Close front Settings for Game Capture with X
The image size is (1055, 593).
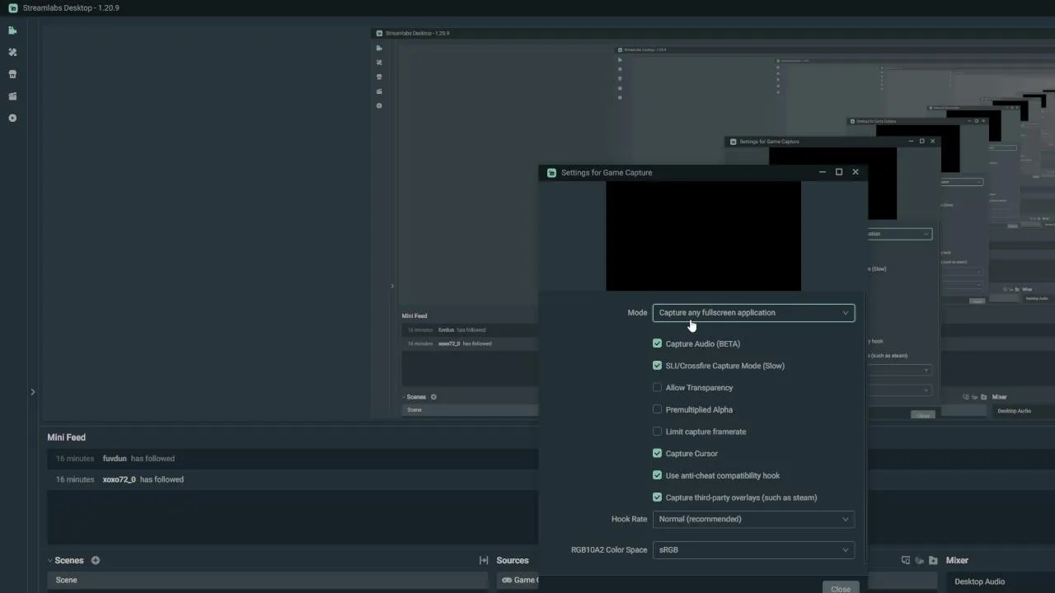click(x=856, y=172)
